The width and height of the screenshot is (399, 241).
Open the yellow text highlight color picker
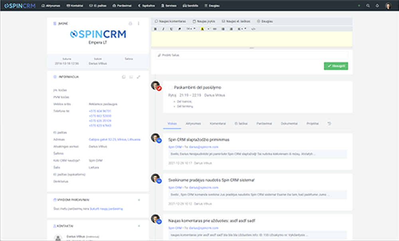click(x=202, y=29)
